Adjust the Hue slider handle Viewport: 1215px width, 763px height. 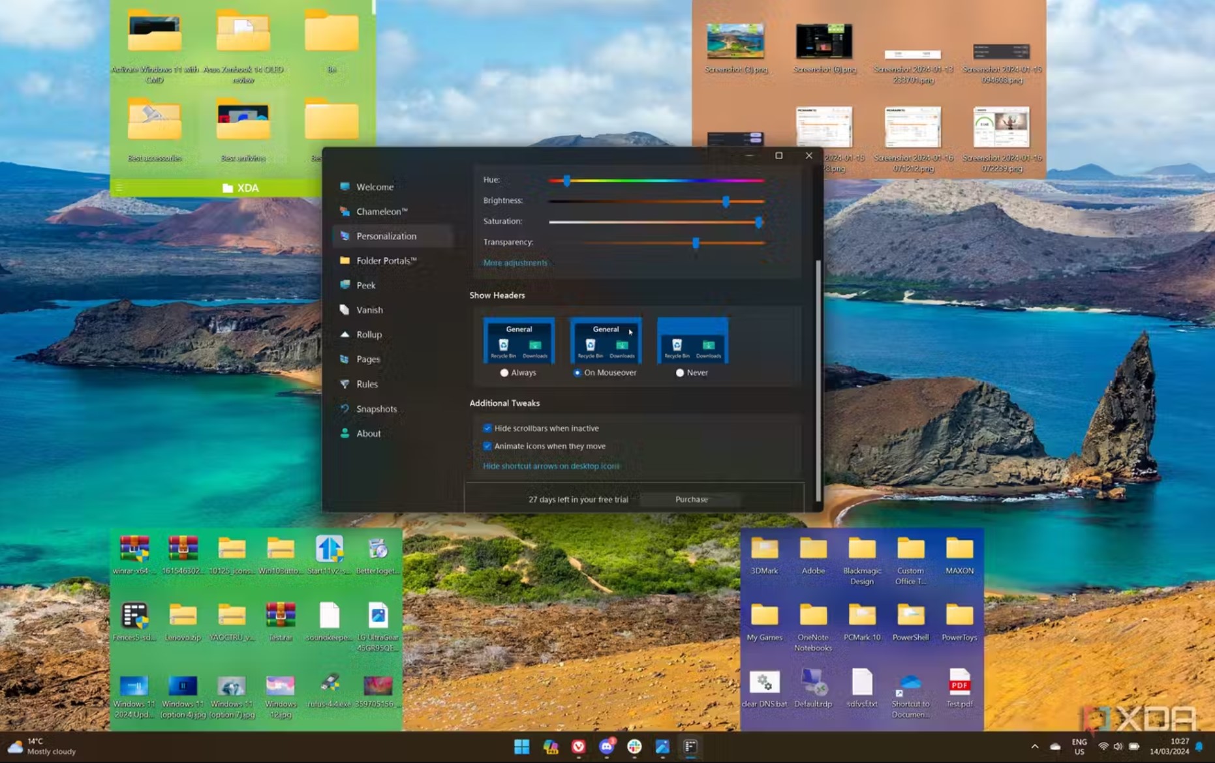(x=566, y=181)
